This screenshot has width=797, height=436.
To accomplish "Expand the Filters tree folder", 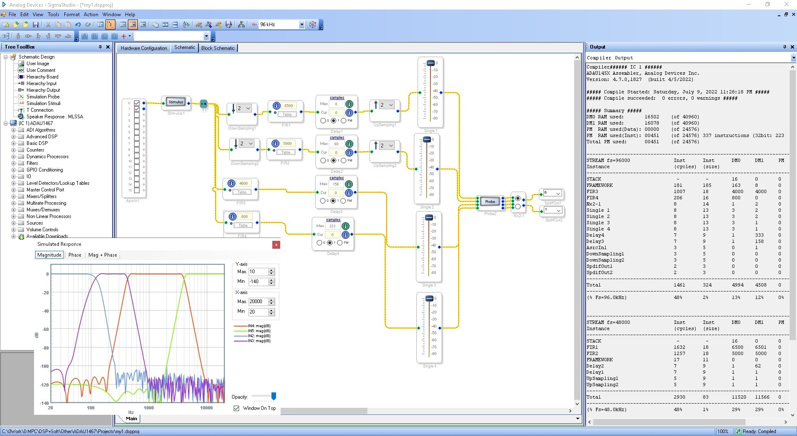I will tap(13, 163).
